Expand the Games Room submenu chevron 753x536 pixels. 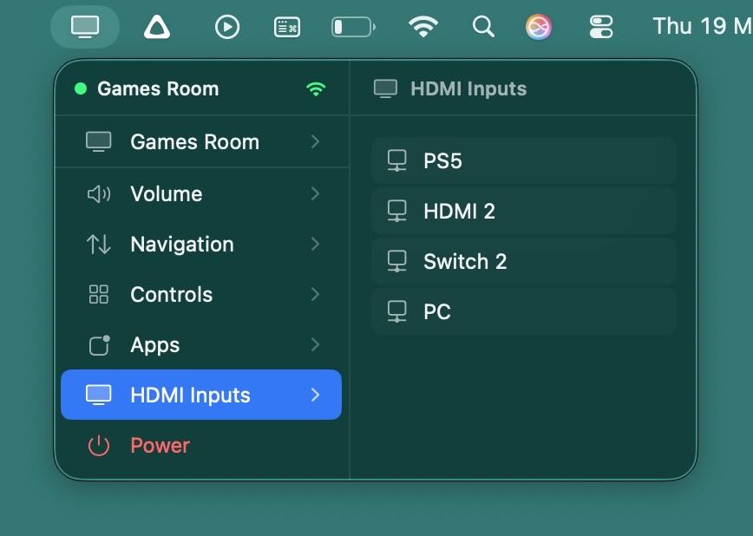point(315,141)
